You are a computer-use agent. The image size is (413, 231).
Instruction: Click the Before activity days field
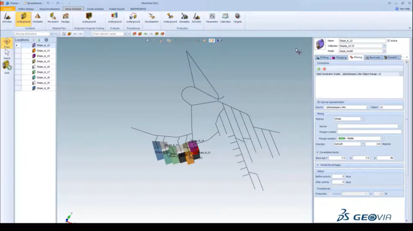pyautogui.click(x=338, y=177)
